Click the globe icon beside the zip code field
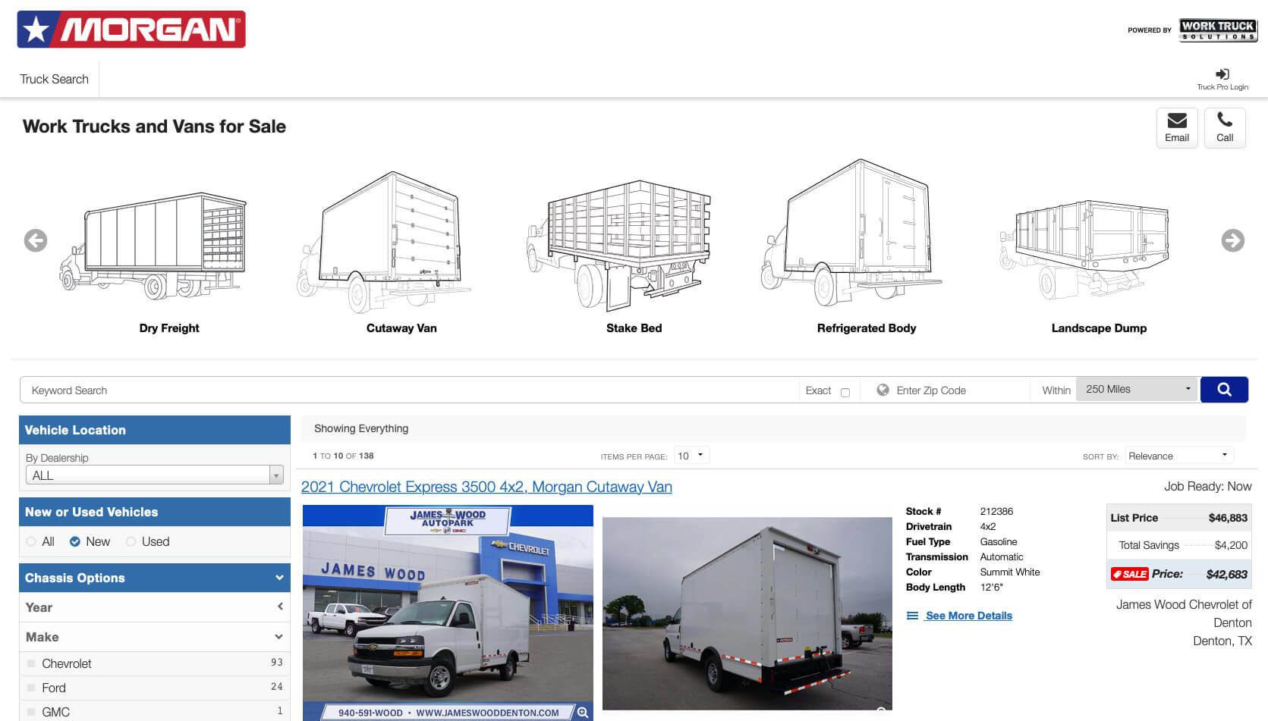1268x721 pixels. tap(883, 390)
